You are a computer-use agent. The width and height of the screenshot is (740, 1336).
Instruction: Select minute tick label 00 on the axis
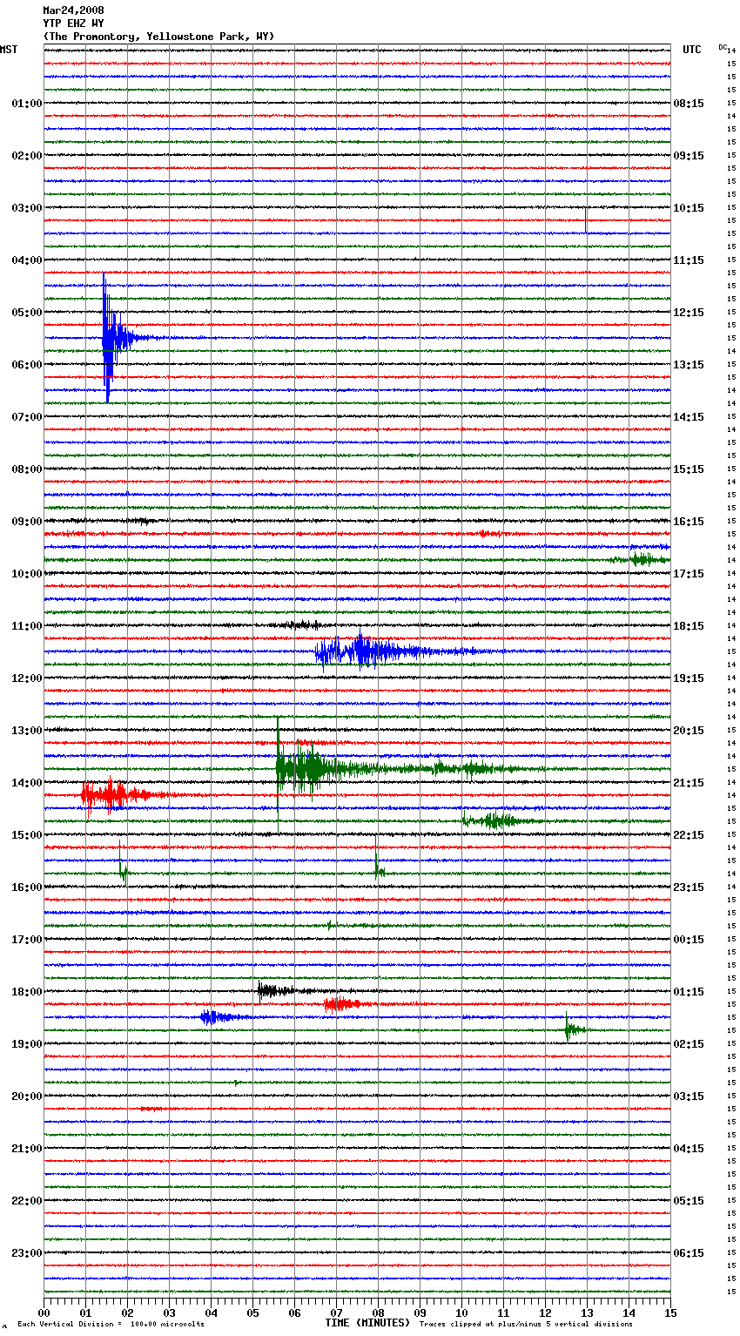[44, 1312]
